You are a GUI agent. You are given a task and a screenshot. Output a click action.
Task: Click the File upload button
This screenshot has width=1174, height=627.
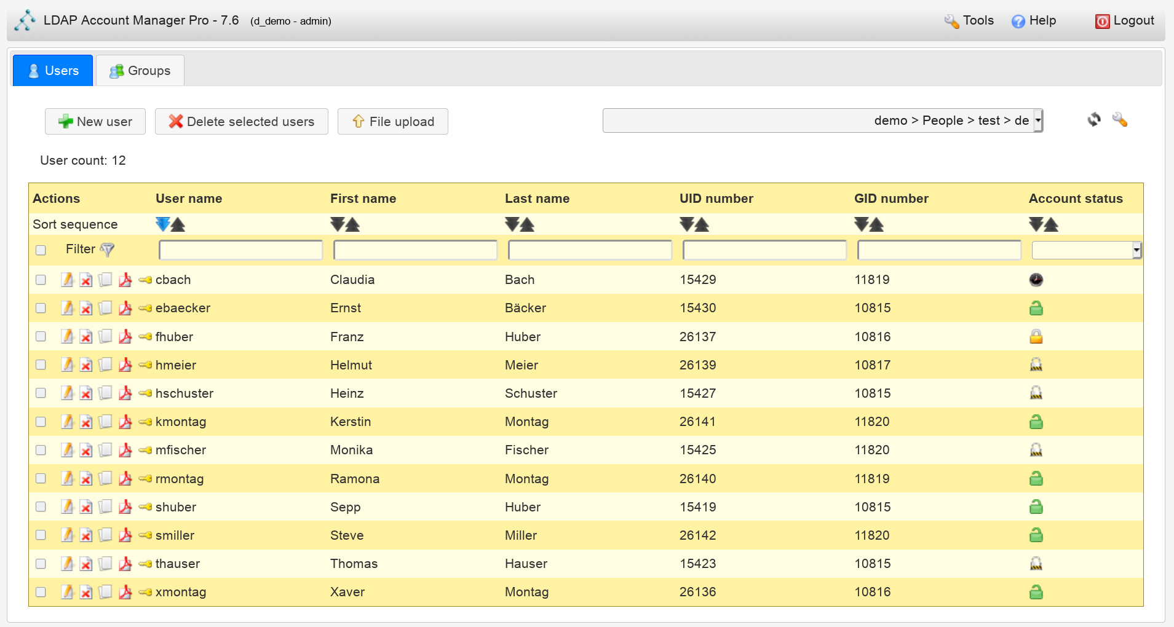pyautogui.click(x=393, y=122)
